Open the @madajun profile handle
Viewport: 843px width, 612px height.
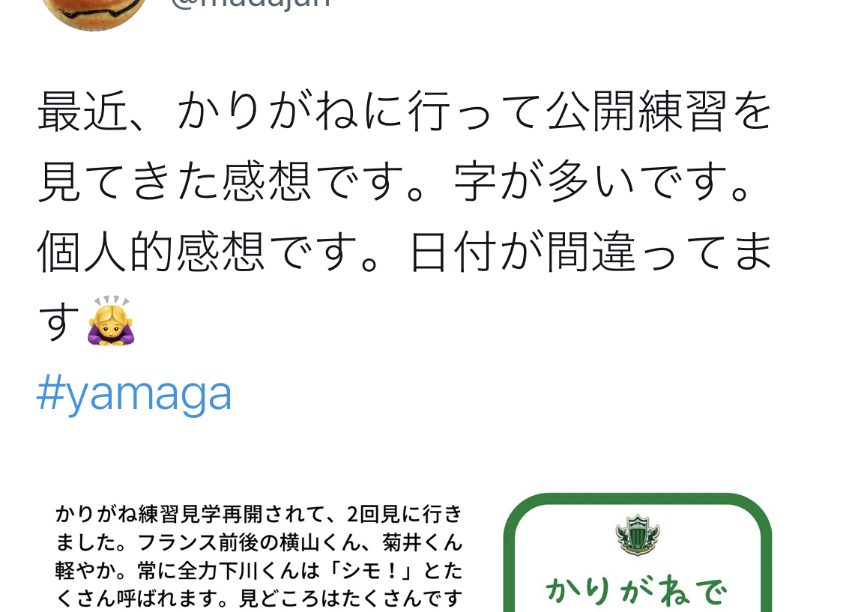pos(250,3)
